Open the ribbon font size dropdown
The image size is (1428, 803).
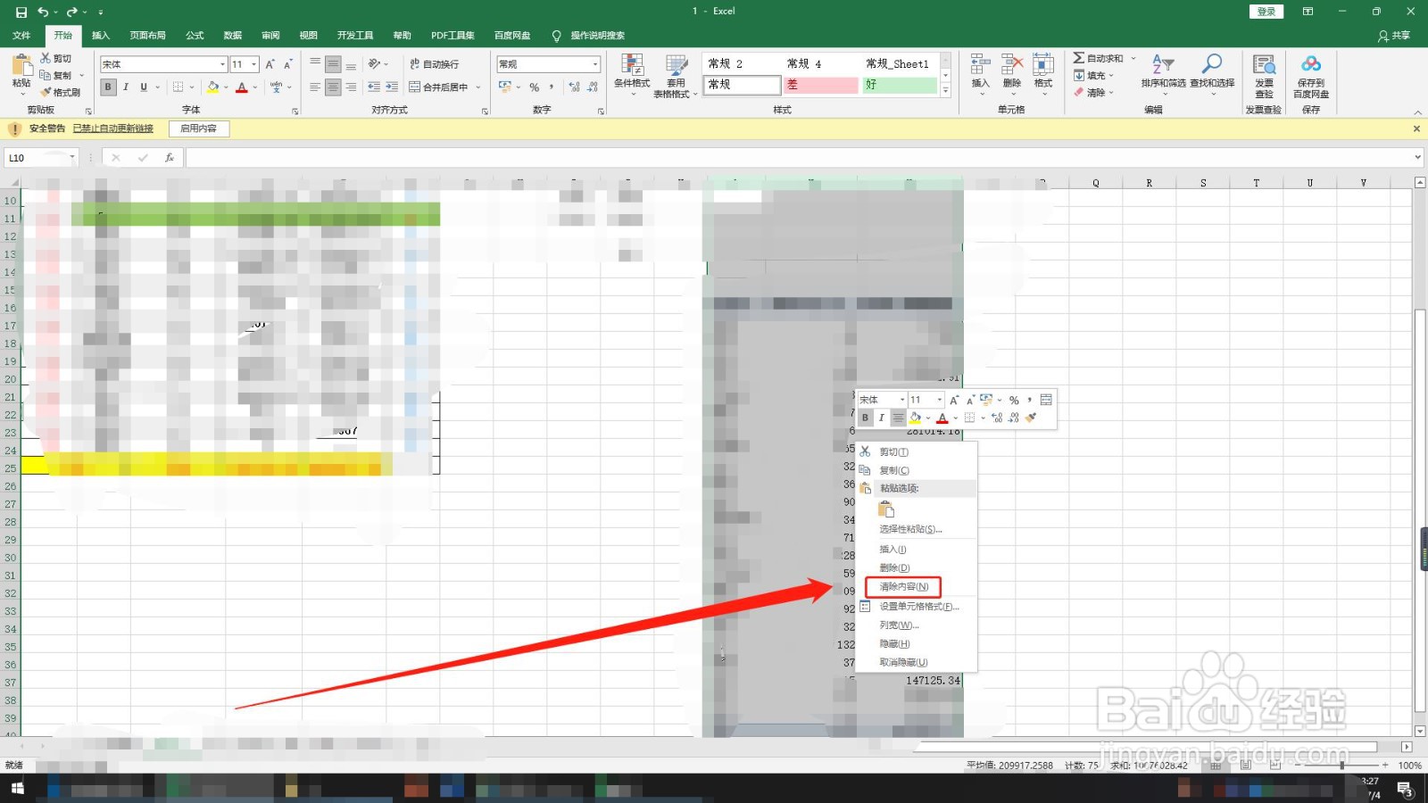254,64
